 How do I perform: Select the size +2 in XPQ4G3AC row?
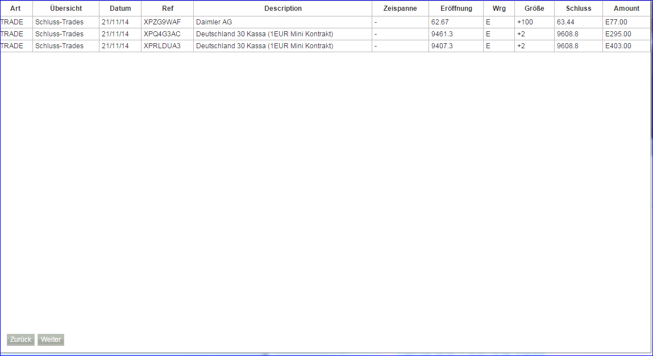tap(534, 34)
